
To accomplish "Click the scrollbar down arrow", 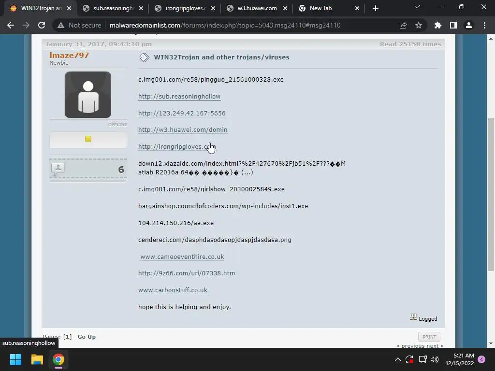I will pyautogui.click(x=491, y=343).
